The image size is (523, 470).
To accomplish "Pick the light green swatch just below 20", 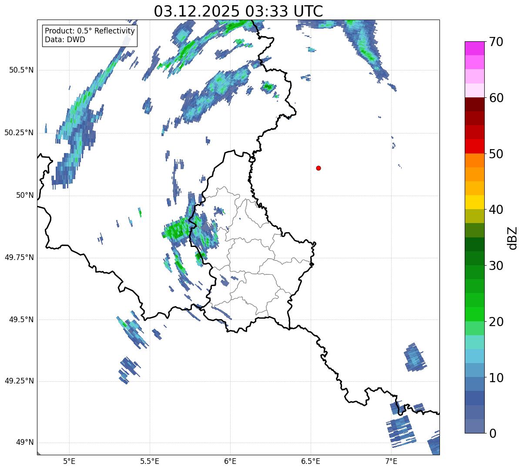I will [x=474, y=328].
